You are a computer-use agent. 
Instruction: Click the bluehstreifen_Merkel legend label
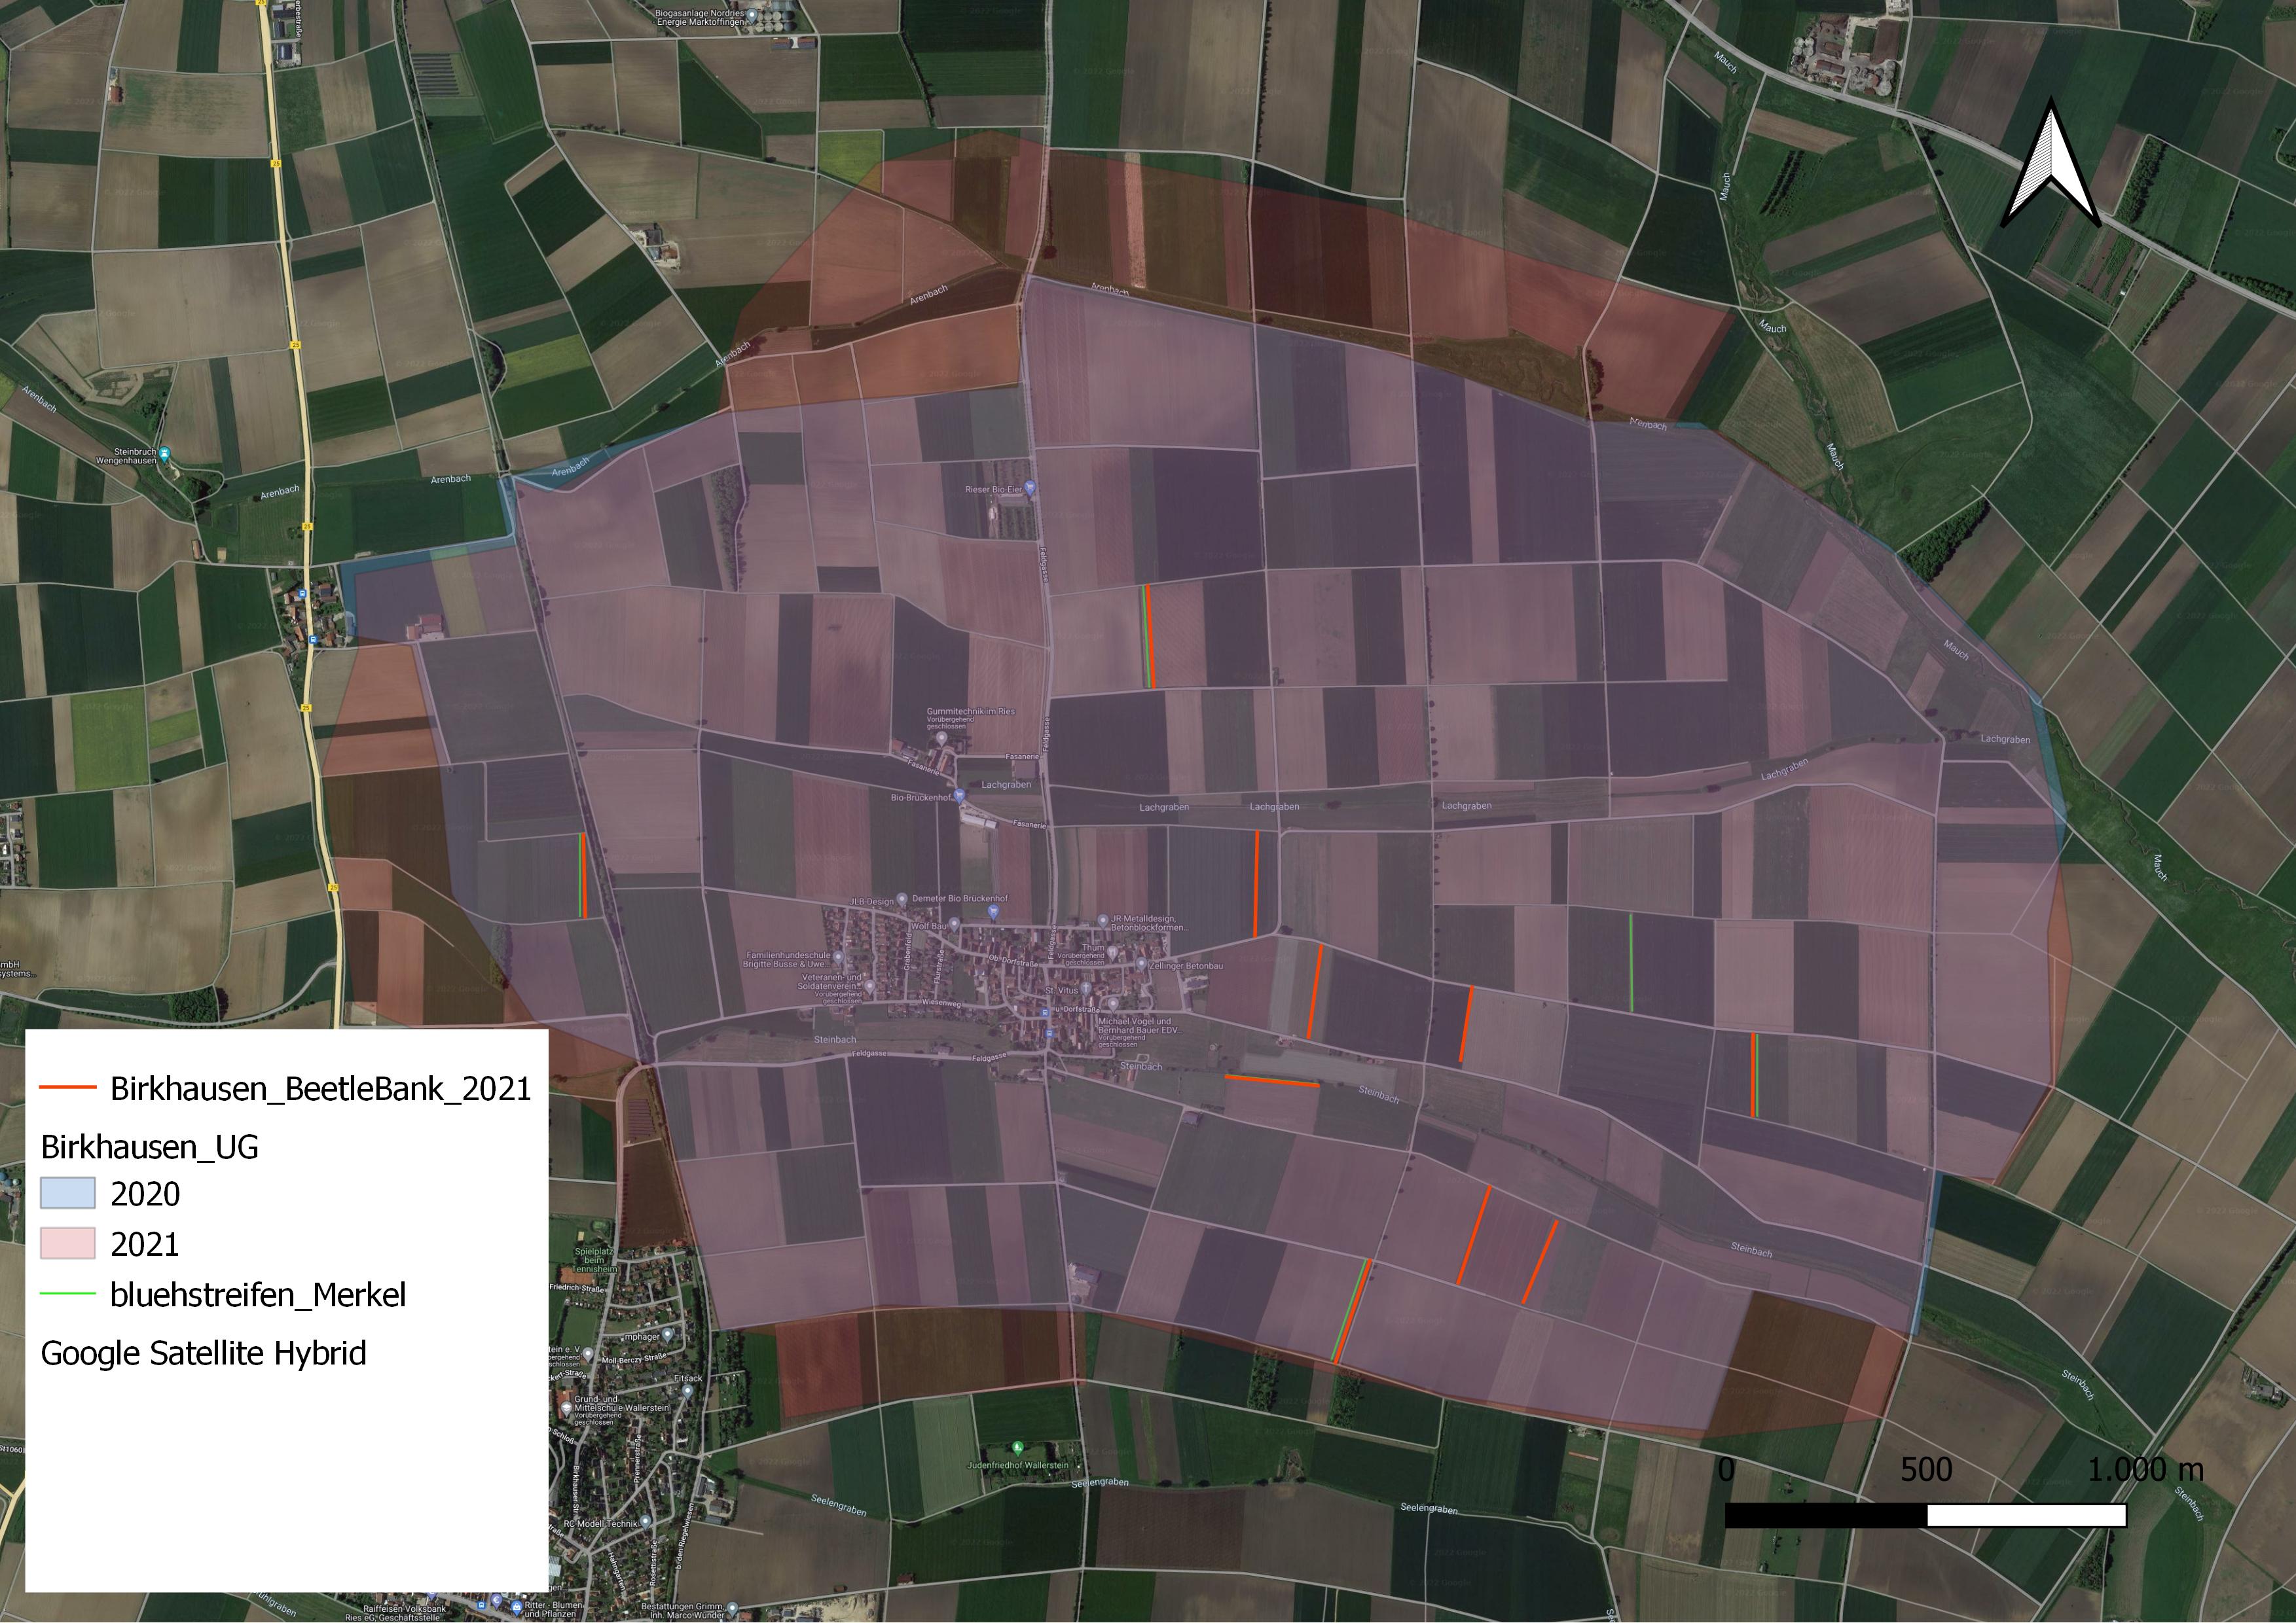(x=258, y=1295)
